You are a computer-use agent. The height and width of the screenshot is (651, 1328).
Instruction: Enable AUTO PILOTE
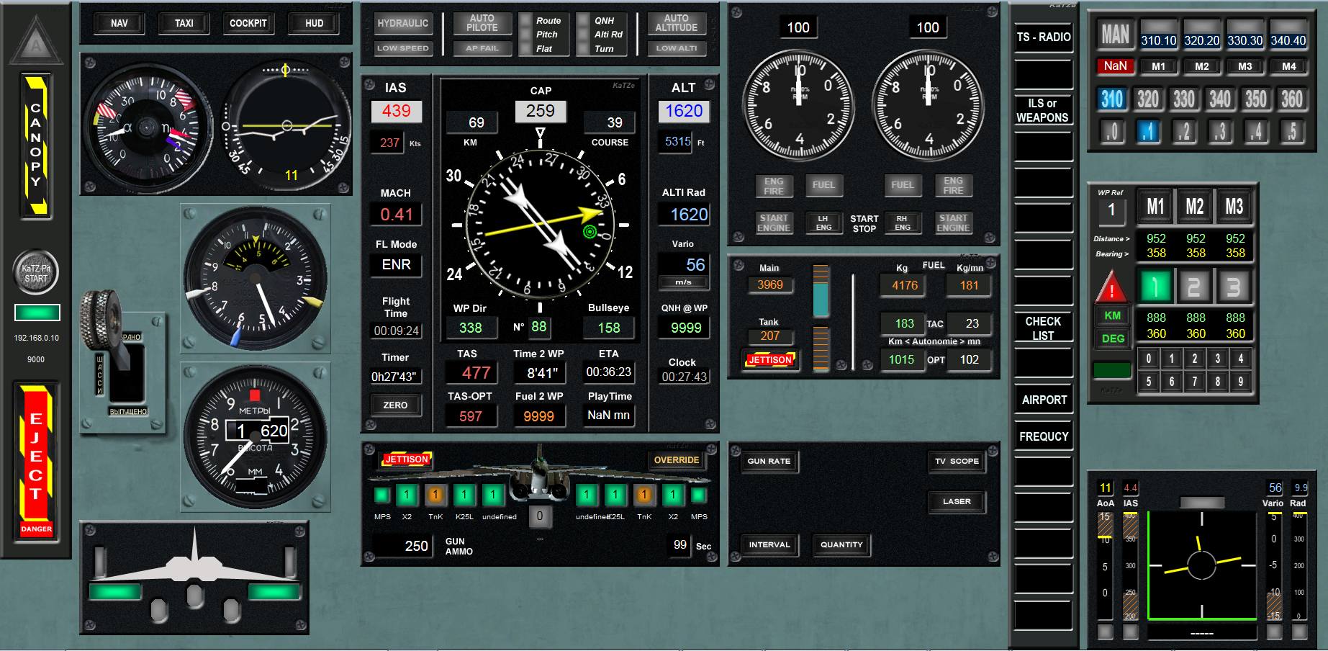pos(482,24)
